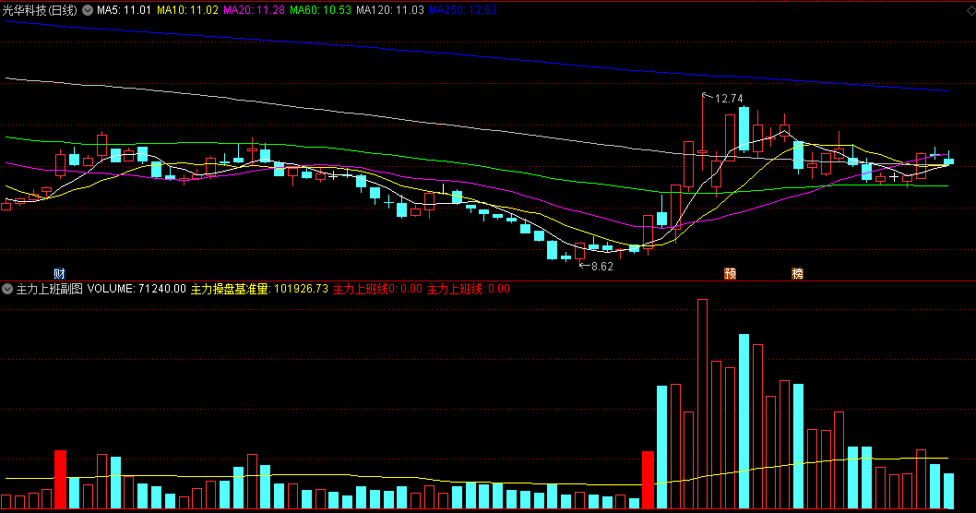
Task: Click the MA60: 10.53 indicator label
Action: [x=320, y=10]
